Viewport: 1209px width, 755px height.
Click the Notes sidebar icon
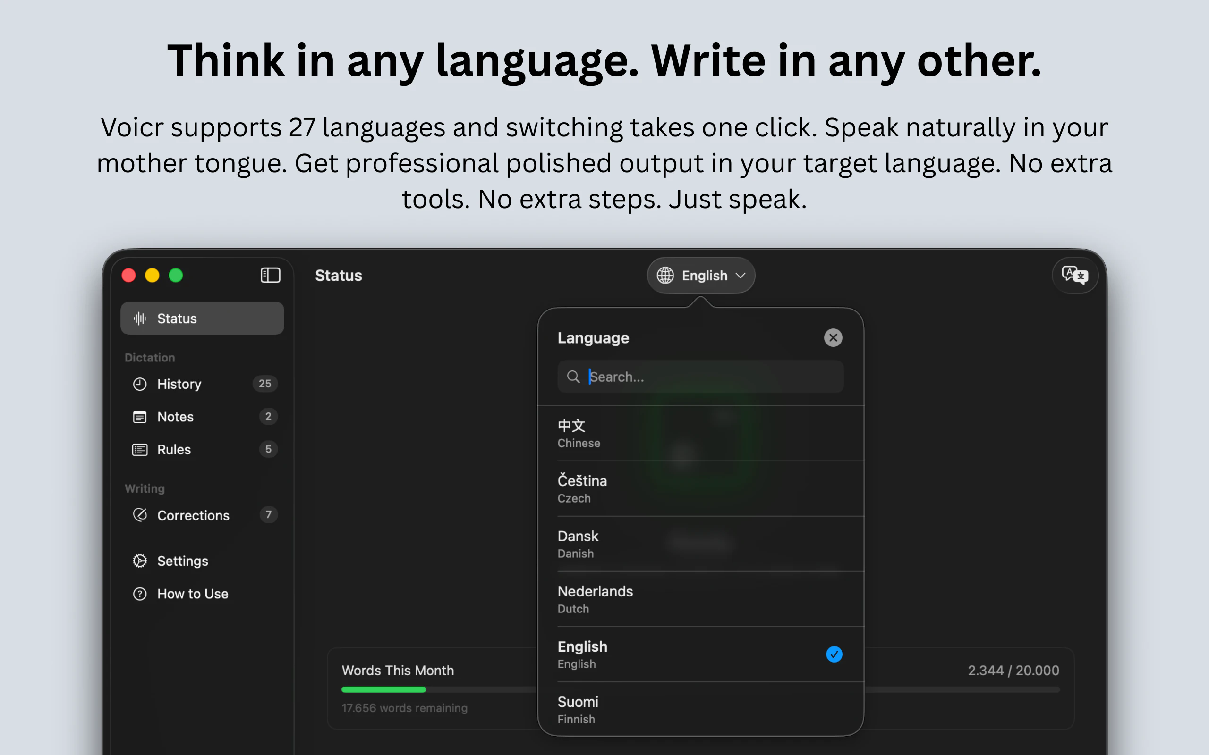coord(140,417)
